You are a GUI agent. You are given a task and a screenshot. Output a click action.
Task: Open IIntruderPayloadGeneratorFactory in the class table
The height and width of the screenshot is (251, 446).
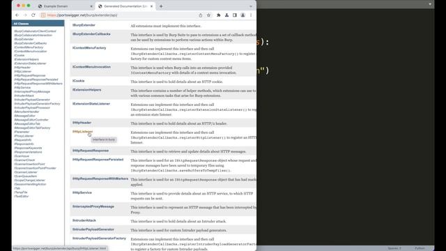coord(99,238)
